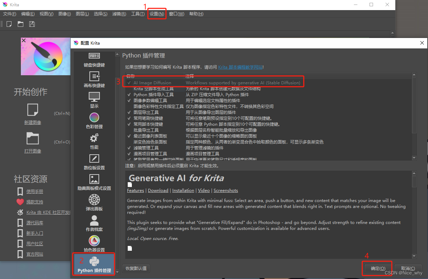Click the 恢复默认值 button
428x279 pixels.
pyautogui.click(x=136, y=269)
